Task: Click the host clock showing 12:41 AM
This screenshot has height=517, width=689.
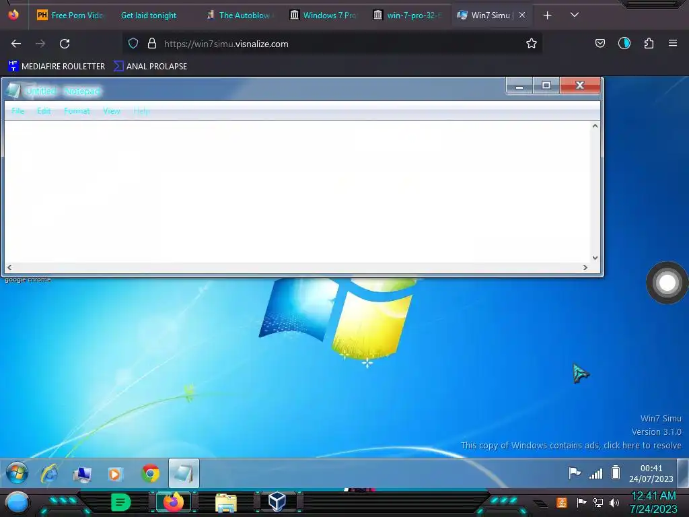Action: coord(653,502)
